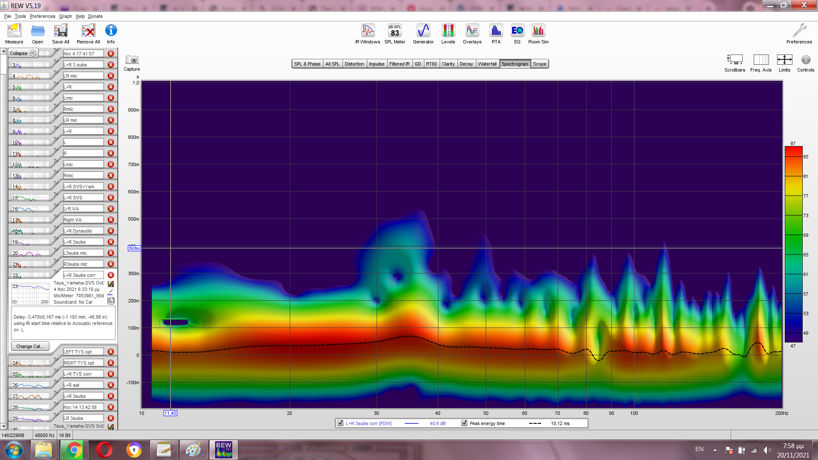Screen dimensions: 818x460
Task: Switch to the Waterfall tab
Action: [x=487, y=64]
